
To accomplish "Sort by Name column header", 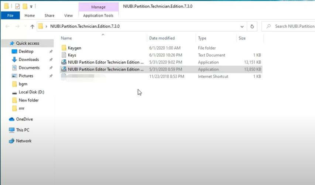I will coord(66,38).
